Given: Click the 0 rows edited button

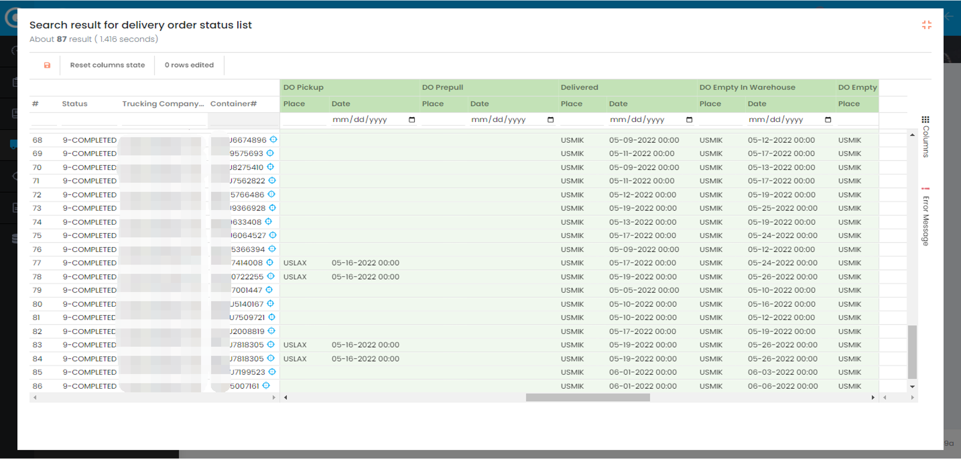Looking at the screenshot, I should point(189,65).
